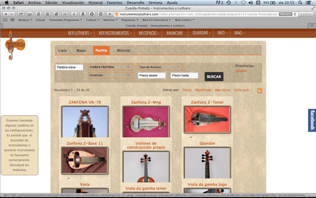
Task: Expand the MI ESPACIO menu
Action: [x=149, y=33]
